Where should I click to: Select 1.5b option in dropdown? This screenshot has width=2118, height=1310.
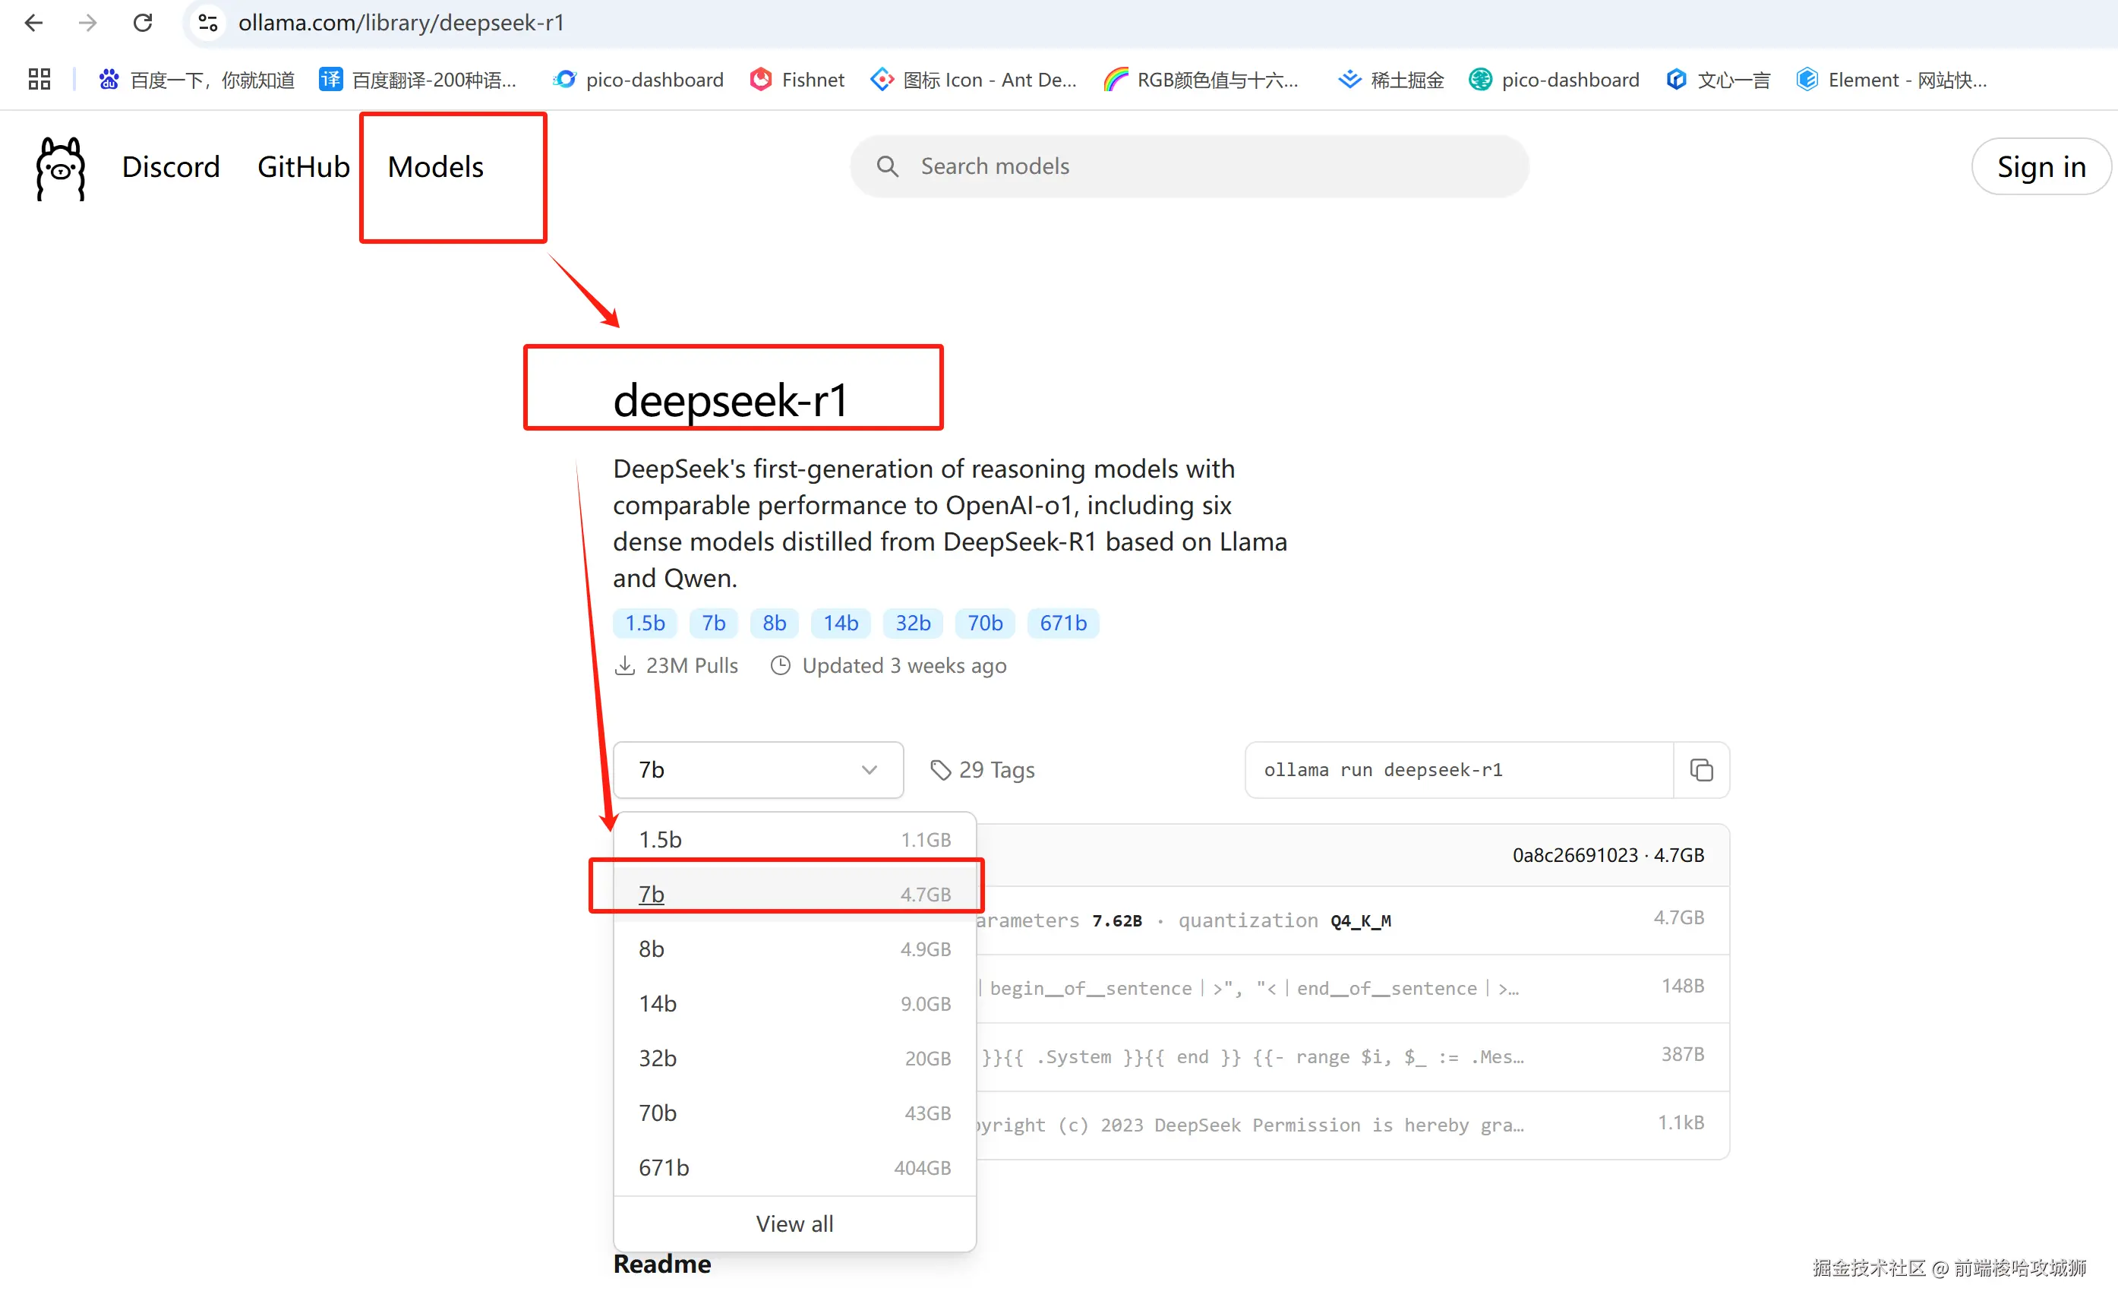[x=794, y=838]
